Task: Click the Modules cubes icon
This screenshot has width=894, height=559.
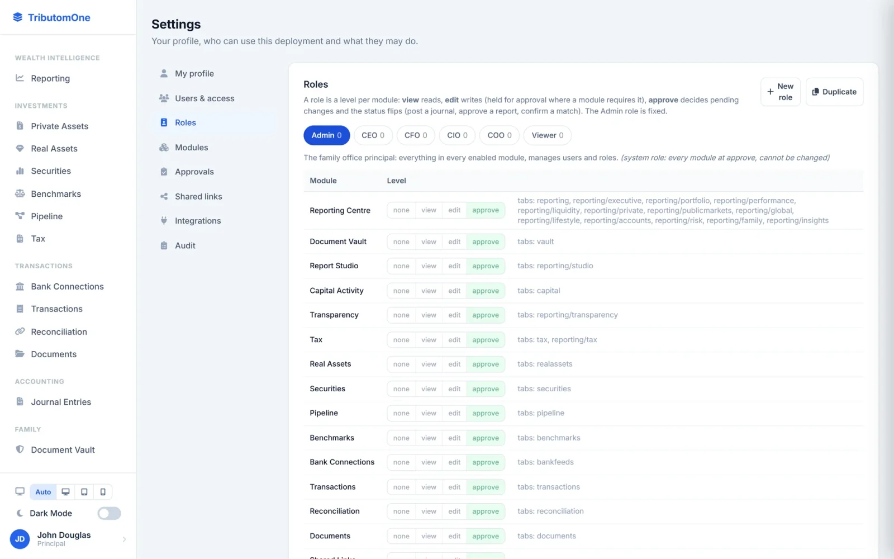Action: [x=164, y=147]
